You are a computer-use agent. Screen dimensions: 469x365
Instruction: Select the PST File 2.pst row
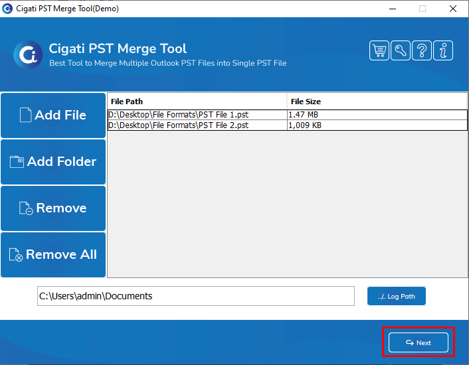tap(287, 125)
